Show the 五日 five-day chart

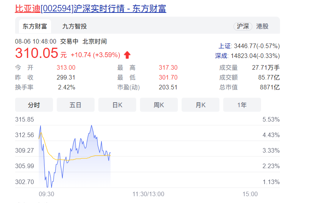point(75,105)
